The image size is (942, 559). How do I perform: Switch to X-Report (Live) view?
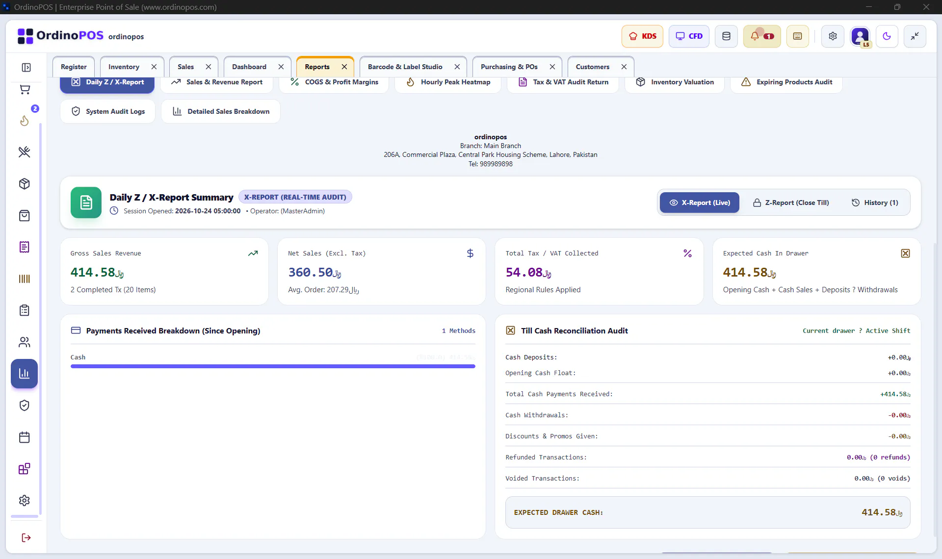(700, 203)
